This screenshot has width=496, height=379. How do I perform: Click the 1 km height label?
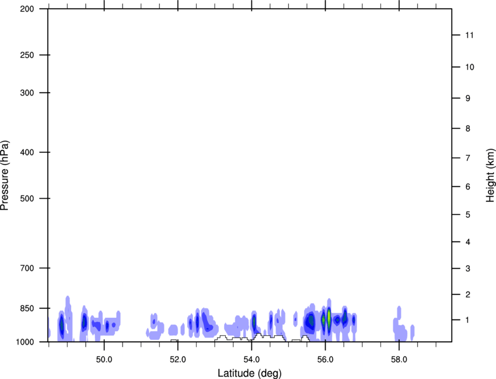click(467, 320)
